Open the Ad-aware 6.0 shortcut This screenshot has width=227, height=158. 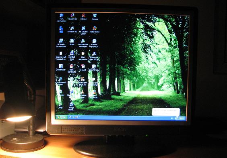pyautogui.click(x=72, y=16)
